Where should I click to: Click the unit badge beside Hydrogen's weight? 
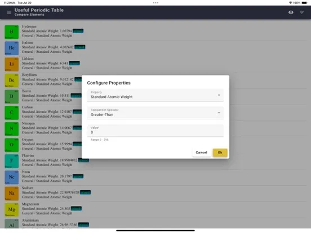(x=78, y=31)
